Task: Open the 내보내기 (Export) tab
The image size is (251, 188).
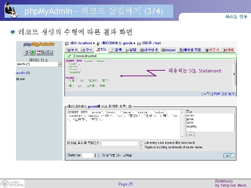Action: (149, 50)
